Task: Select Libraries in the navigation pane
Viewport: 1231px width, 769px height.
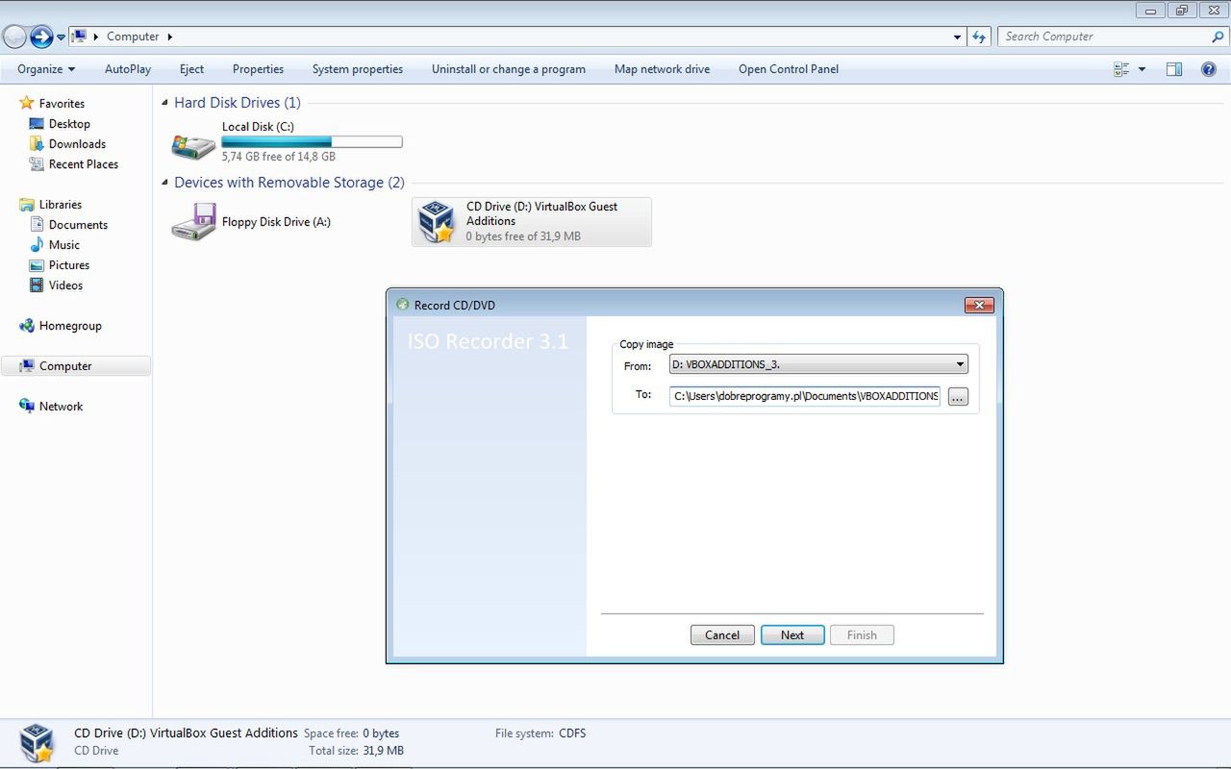Action: coord(61,205)
